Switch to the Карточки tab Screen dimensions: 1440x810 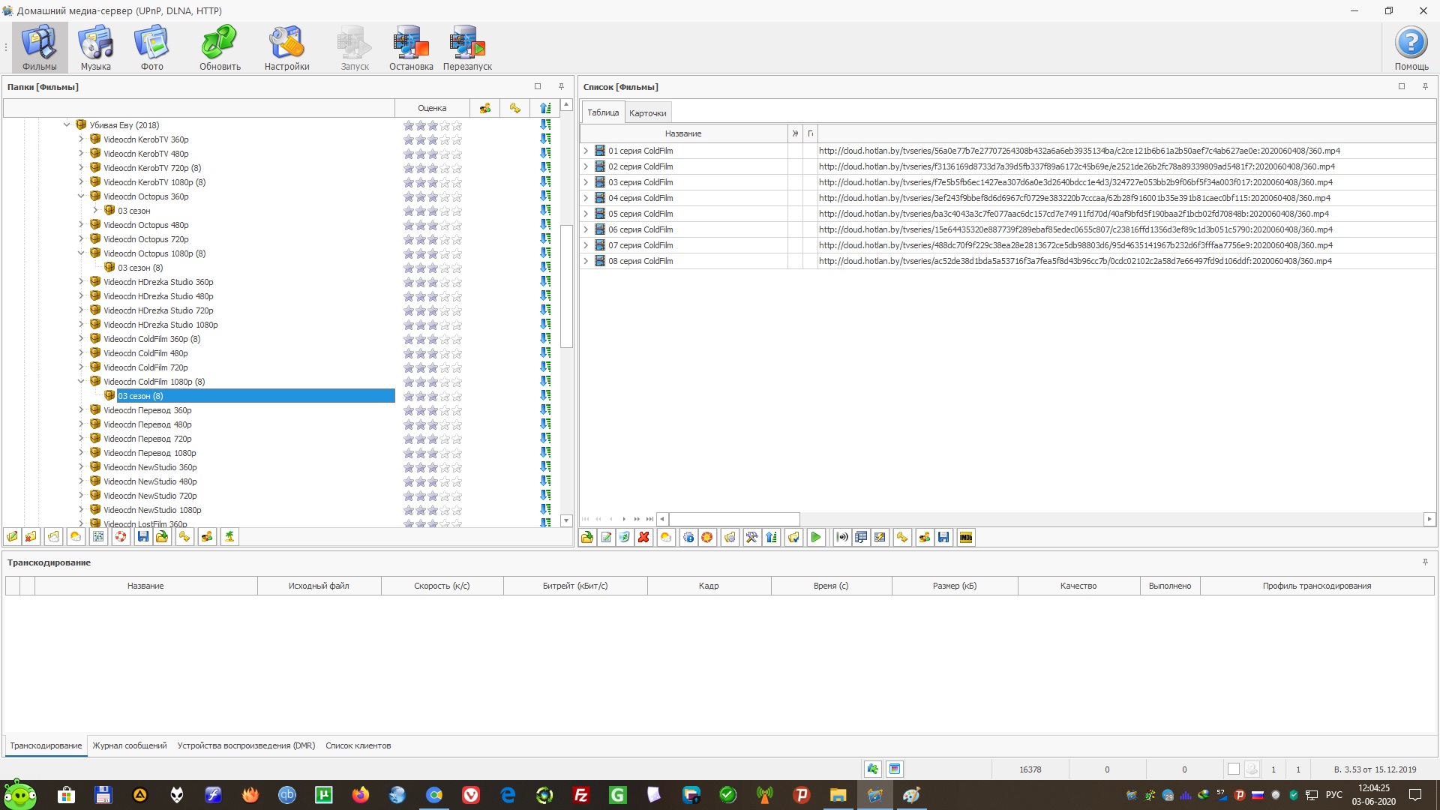pyautogui.click(x=647, y=113)
